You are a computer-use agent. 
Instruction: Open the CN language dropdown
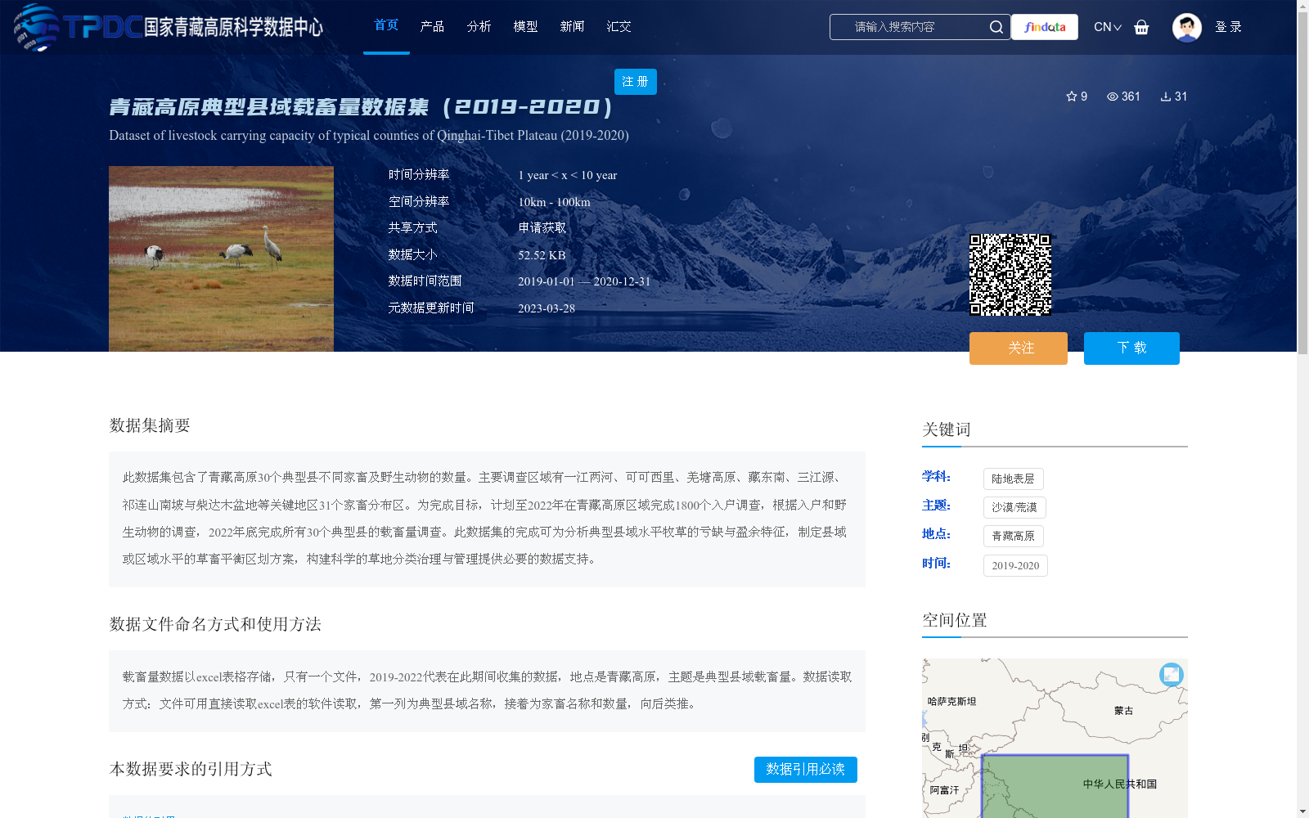point(1108,27)
